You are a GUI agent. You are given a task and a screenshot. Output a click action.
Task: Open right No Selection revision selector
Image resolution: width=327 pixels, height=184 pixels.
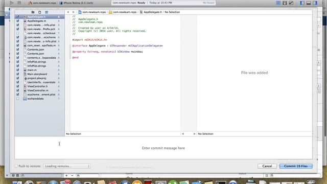pos(205,134)
